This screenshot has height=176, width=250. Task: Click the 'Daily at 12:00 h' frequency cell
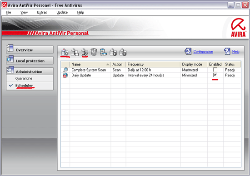click(x=139, y=70)
